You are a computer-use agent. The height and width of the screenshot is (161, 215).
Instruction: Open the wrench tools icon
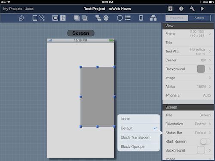192,9
